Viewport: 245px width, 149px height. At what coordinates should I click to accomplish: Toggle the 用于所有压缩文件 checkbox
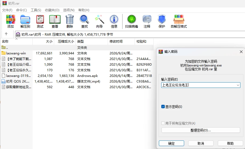(x=163, y=123)
